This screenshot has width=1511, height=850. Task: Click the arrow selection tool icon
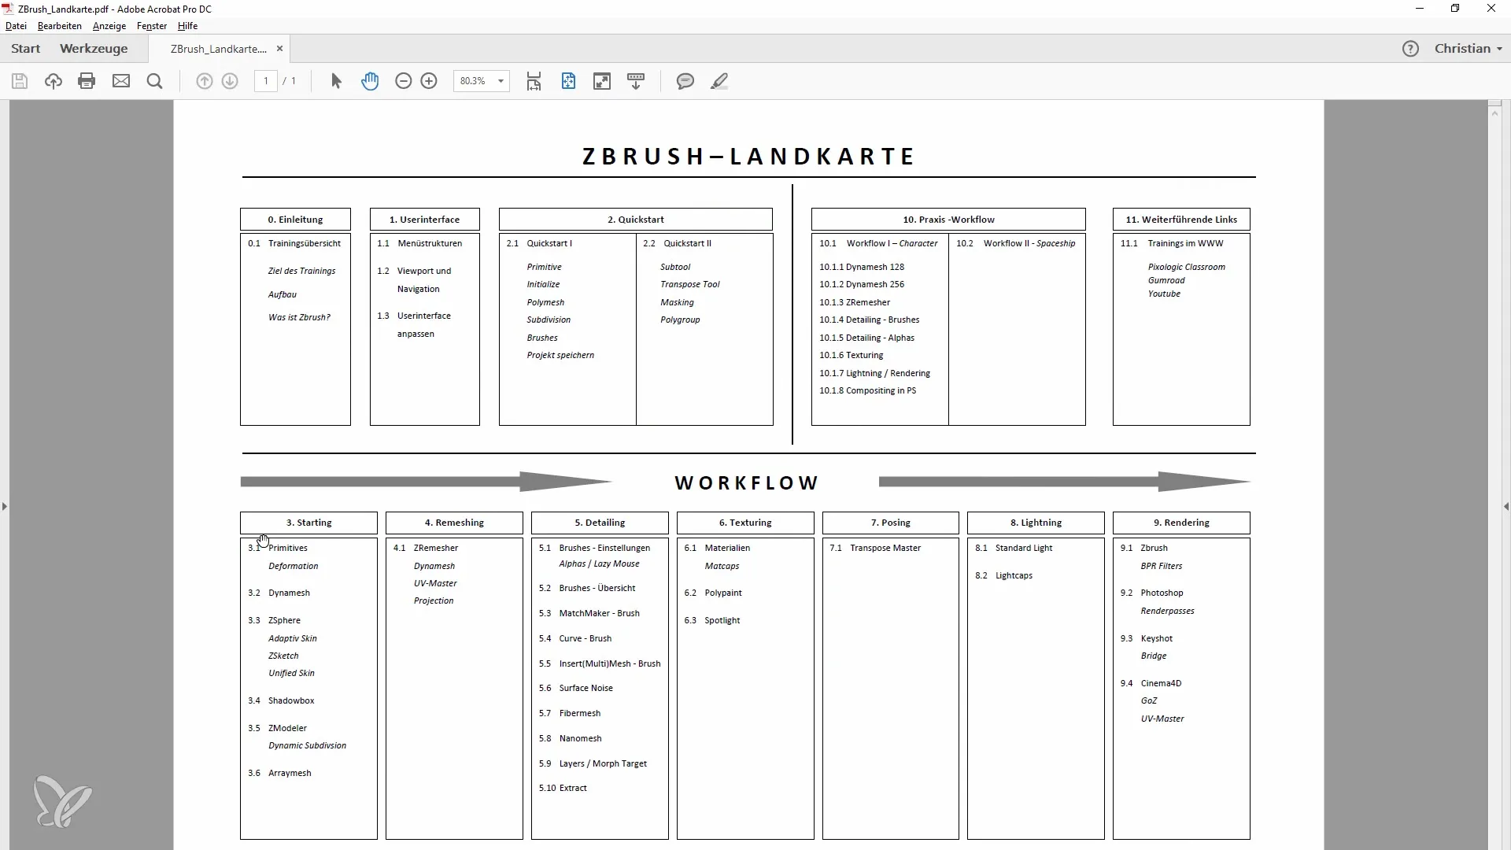point(336,80)
